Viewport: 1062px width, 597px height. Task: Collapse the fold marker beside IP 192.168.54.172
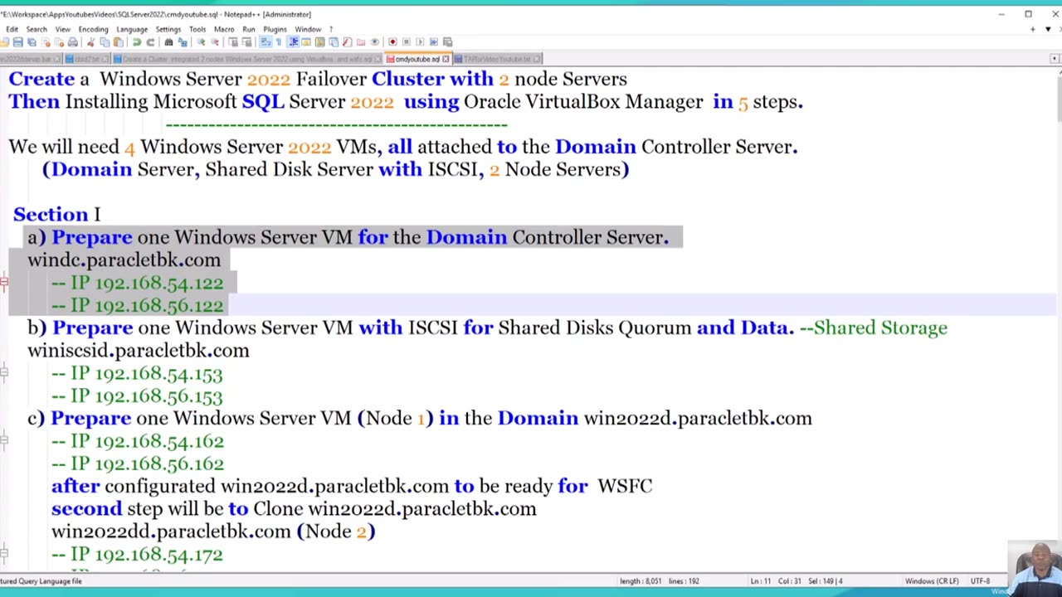pos(4,554)
